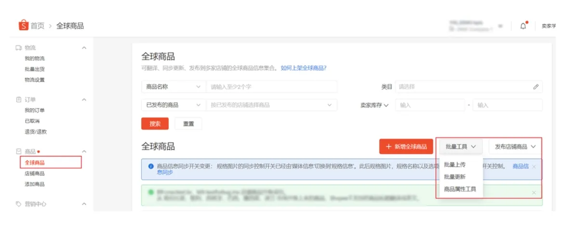The height and width of the screenshot is (227, 561).
Task: Dismiss the green notice banner
Action: coord(534,193)
